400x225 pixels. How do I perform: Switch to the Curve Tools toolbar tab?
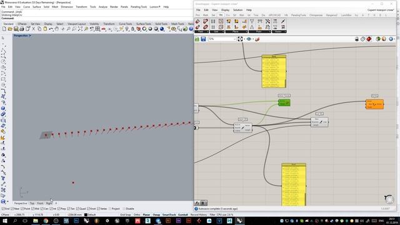click(125, 24)
